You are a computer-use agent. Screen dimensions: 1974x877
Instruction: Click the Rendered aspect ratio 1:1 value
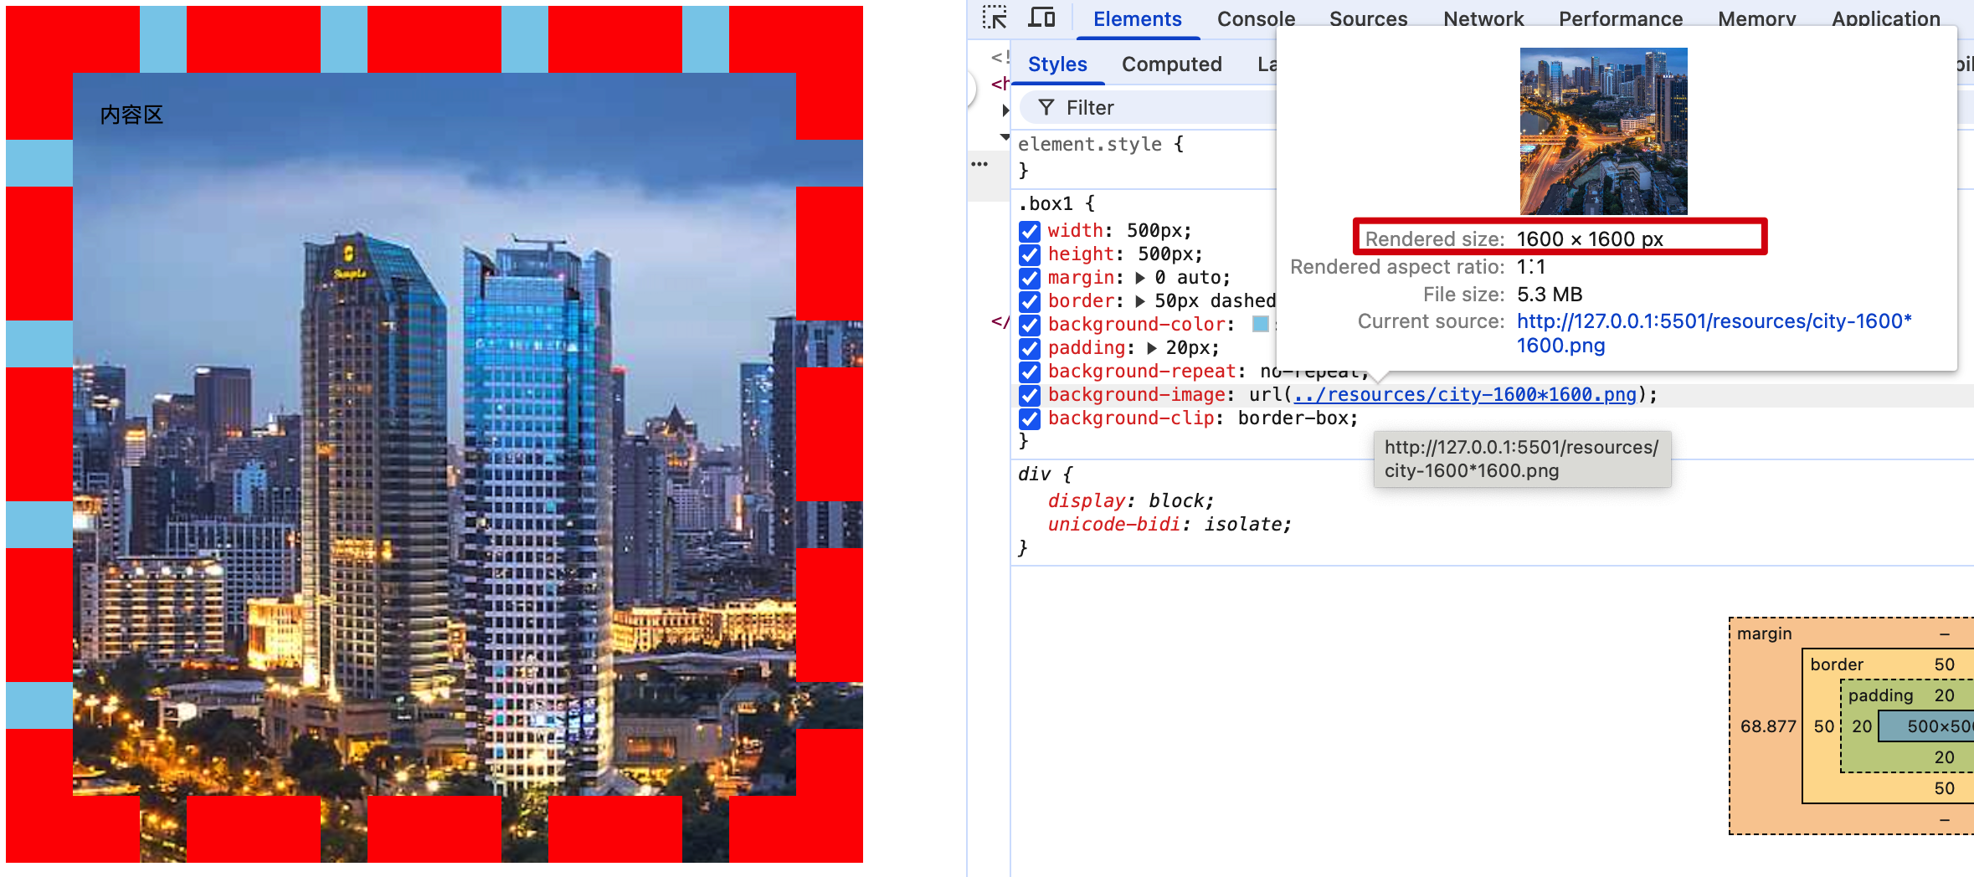[1531, 267]
